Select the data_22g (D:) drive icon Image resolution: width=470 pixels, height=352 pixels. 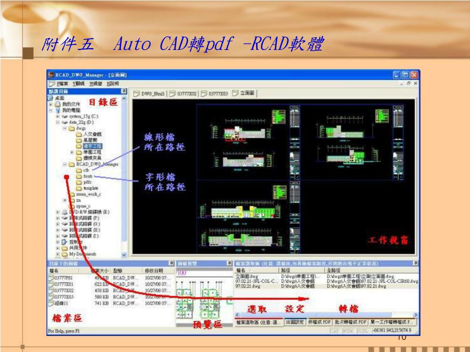pos(64,122)
